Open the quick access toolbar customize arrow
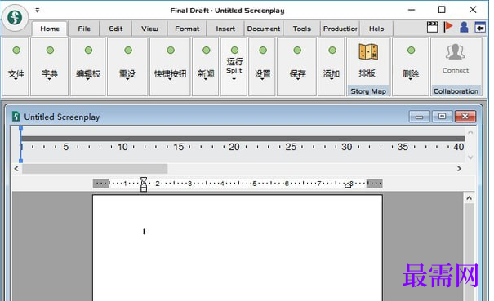Screen dimensions: 494x301 [x=38, y=10]
